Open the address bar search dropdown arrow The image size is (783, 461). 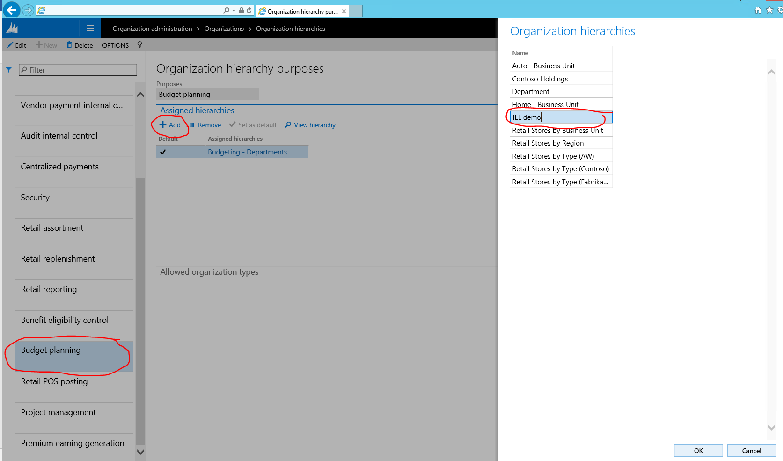tap(234, 10)
